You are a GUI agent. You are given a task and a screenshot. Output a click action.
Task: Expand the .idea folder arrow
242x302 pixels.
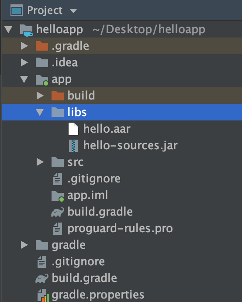pyautogui.click(x=24, y=62)
